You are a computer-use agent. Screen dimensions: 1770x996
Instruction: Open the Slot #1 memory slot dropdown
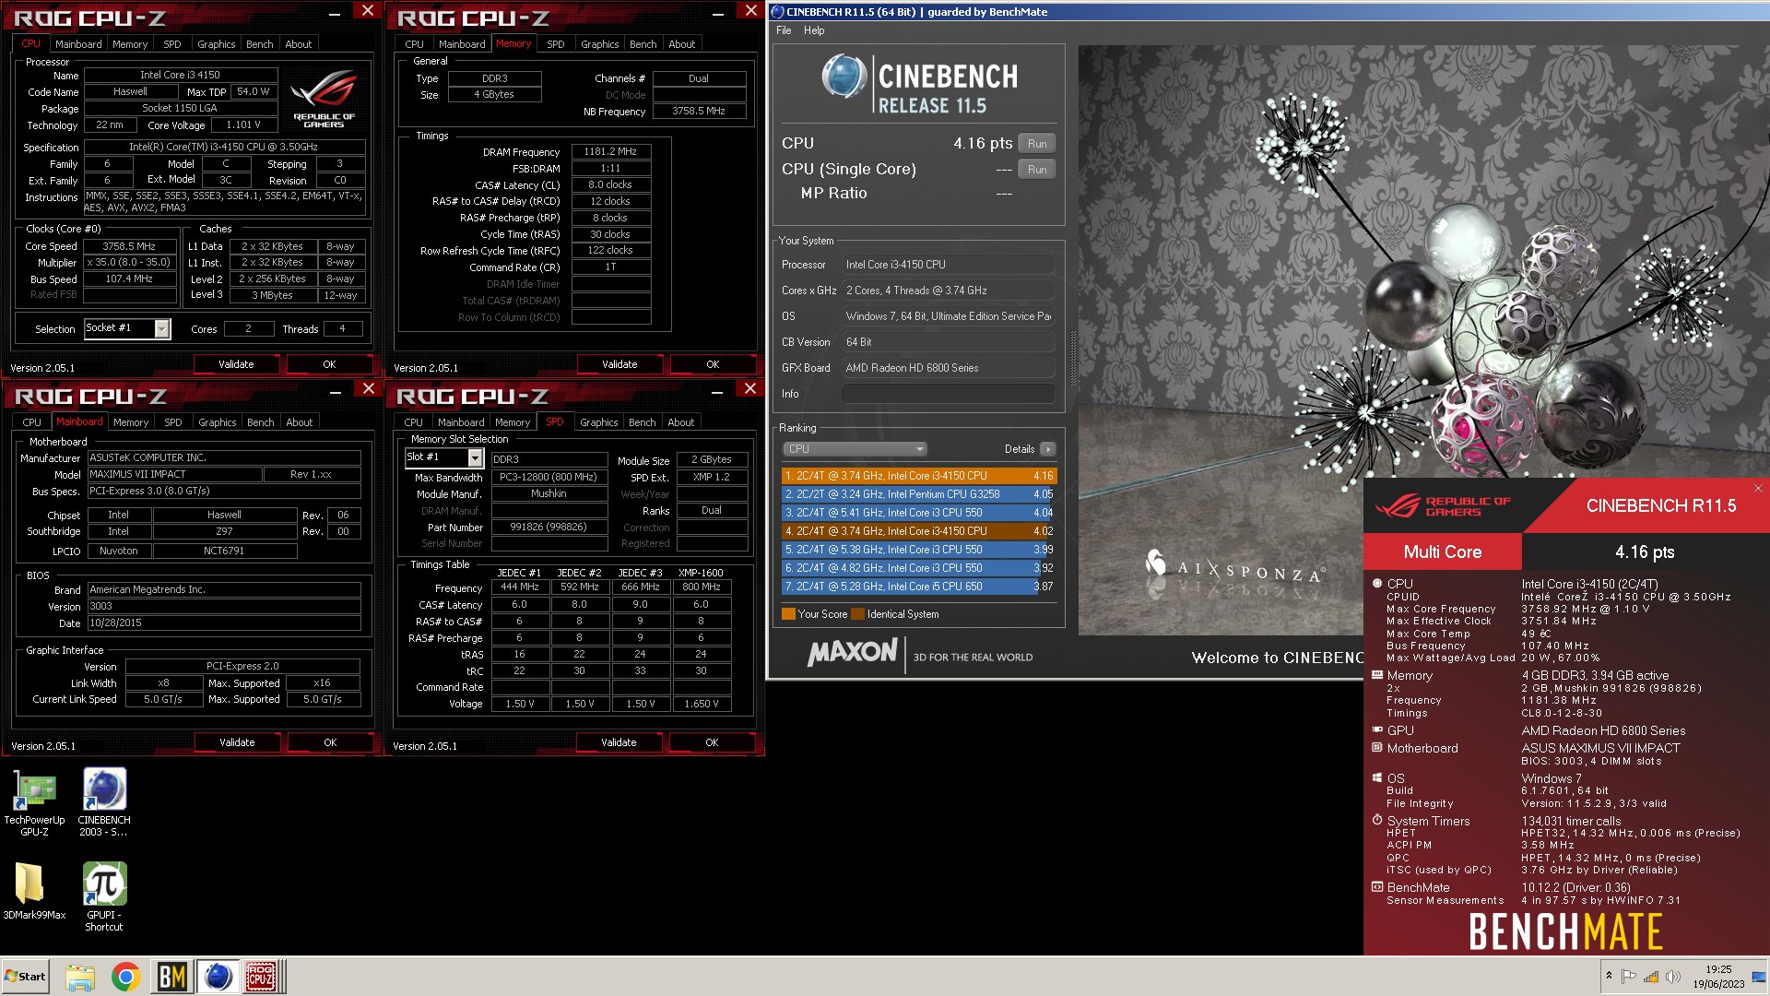pos(475,458)
